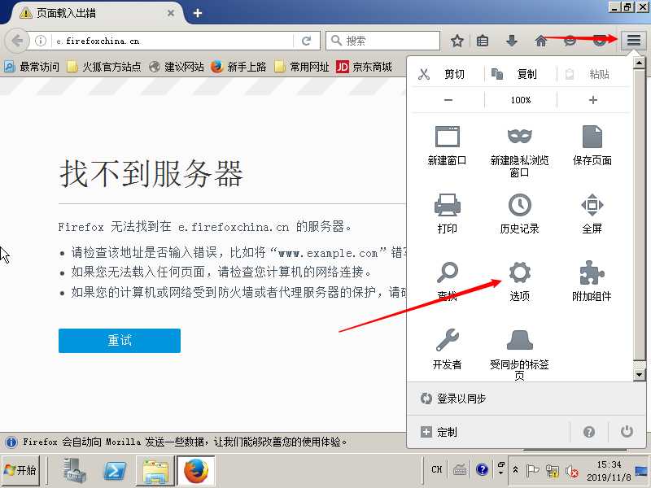
Task: Open Developer (开发者) wrench icon
Action: [447, 340]
